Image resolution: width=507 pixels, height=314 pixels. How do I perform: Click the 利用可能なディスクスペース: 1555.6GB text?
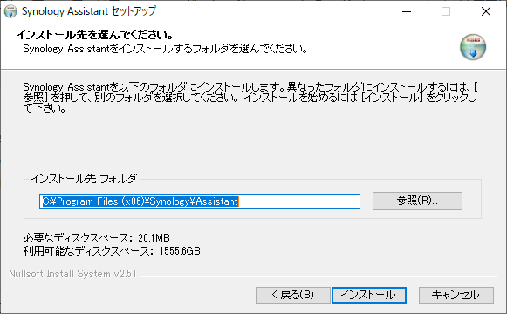click(112, 251)
